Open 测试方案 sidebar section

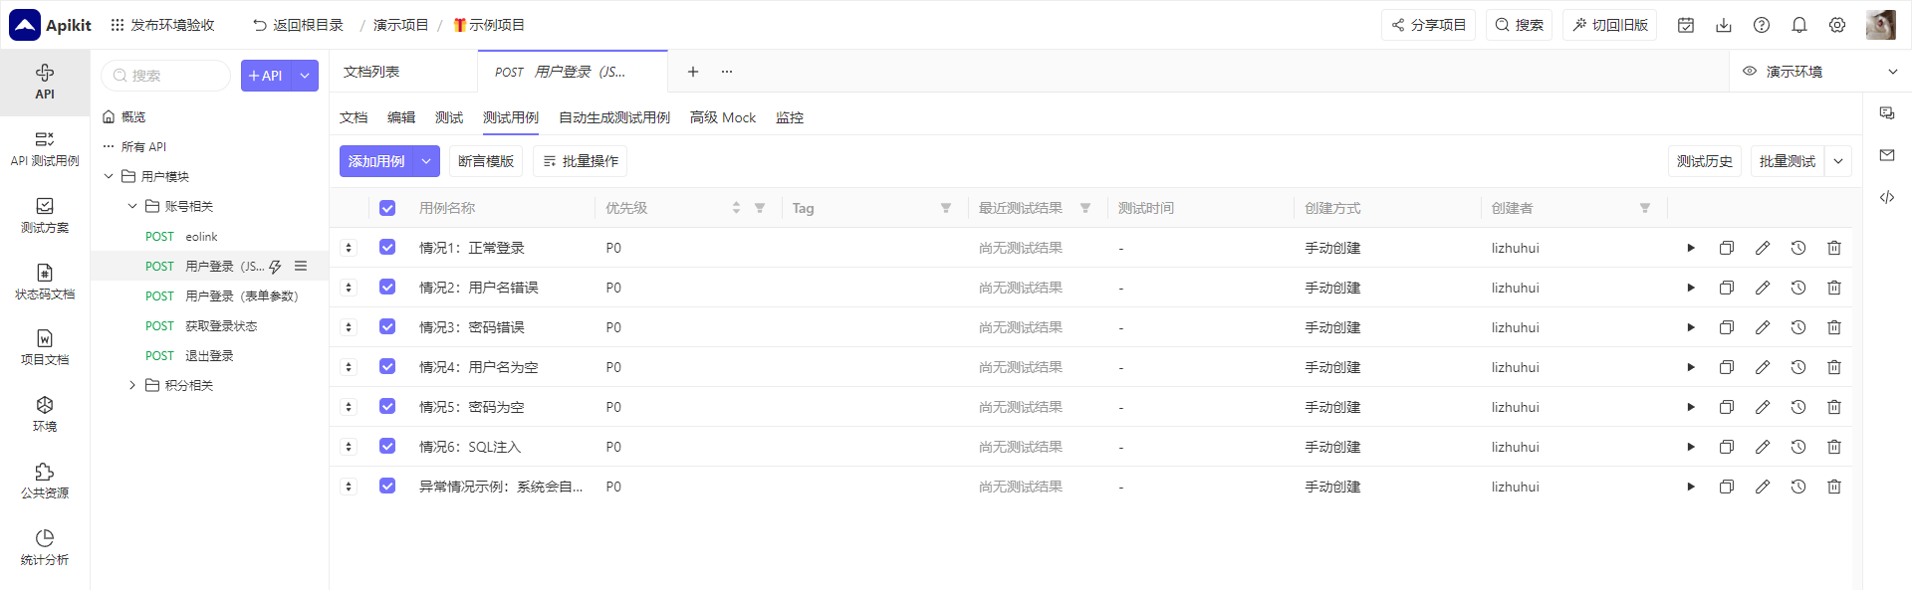(x=45, y=215)
